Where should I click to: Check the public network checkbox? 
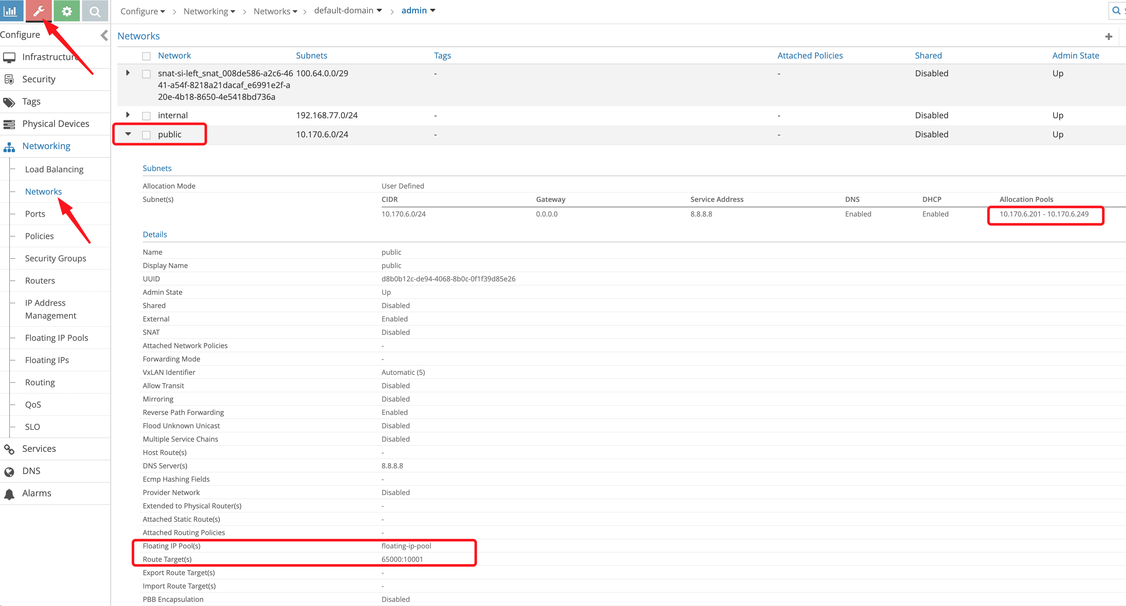[x=146, y=134]
